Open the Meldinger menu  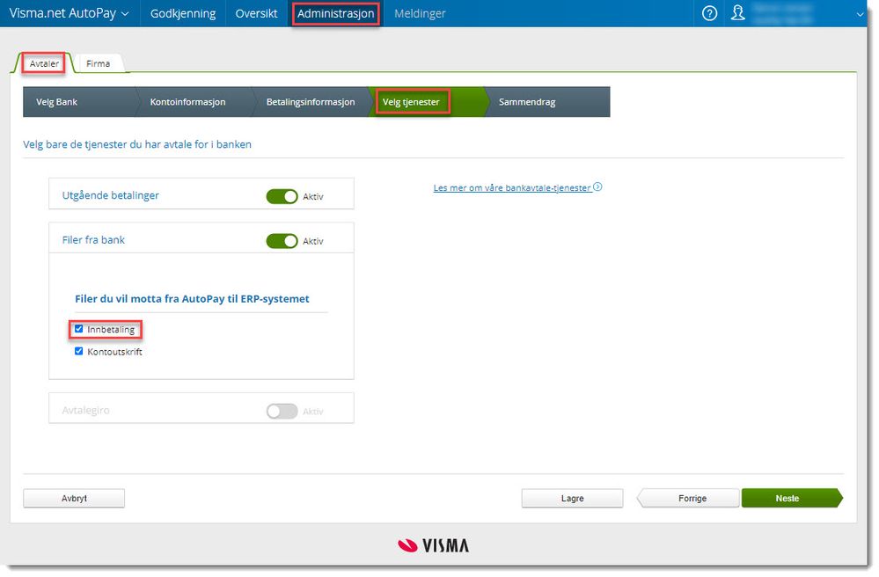click(x=420, y=13)
